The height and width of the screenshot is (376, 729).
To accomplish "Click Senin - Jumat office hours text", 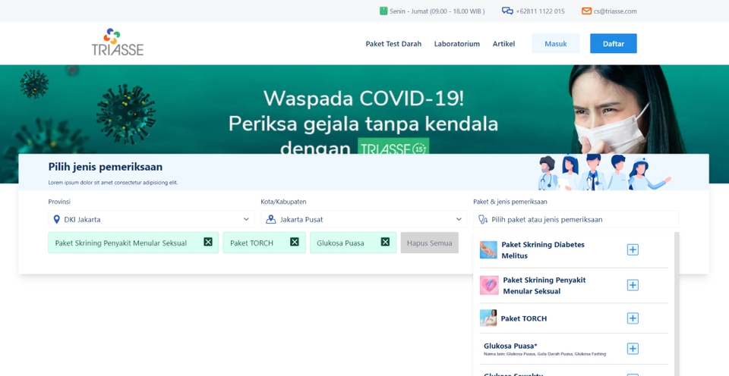I will (437, 11).
